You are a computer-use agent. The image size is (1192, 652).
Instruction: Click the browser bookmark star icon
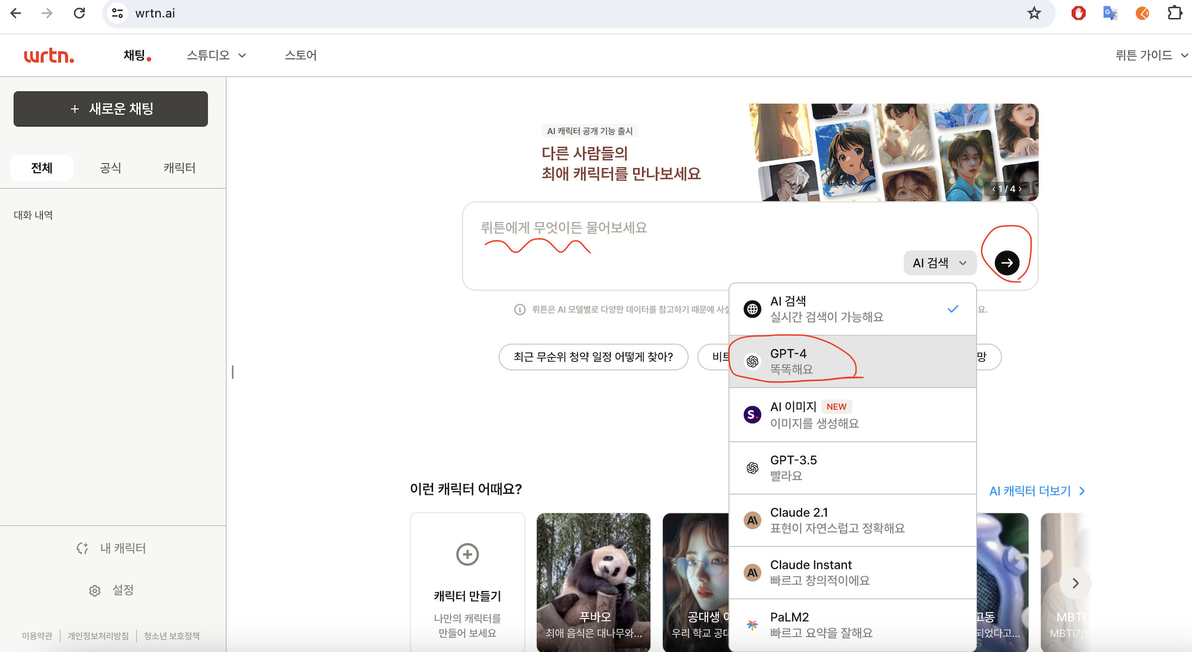pyautogui.click(x=1034, y=13)
